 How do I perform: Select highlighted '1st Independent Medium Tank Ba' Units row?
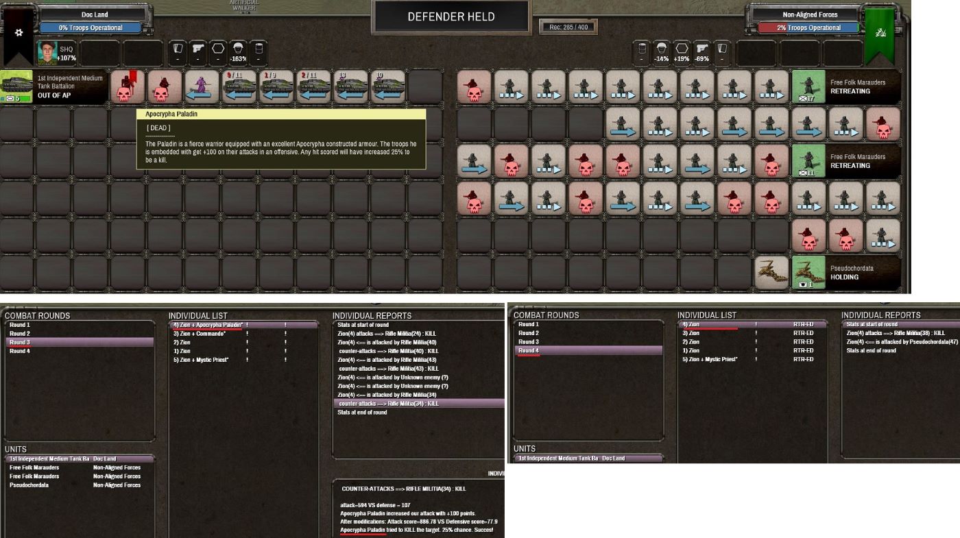click(x=80, y=458)
